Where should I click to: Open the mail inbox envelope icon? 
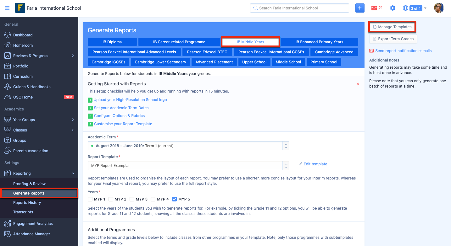click(x=374, y=8)
